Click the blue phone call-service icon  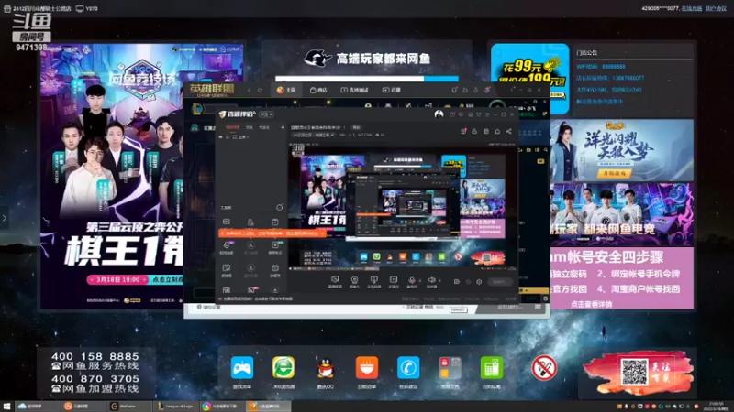pyautogui.click(x=408, y=368)
